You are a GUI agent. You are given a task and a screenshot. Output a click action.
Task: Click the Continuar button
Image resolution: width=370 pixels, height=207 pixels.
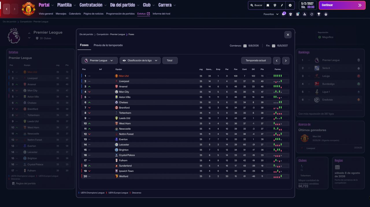click(x=342, y=5)
